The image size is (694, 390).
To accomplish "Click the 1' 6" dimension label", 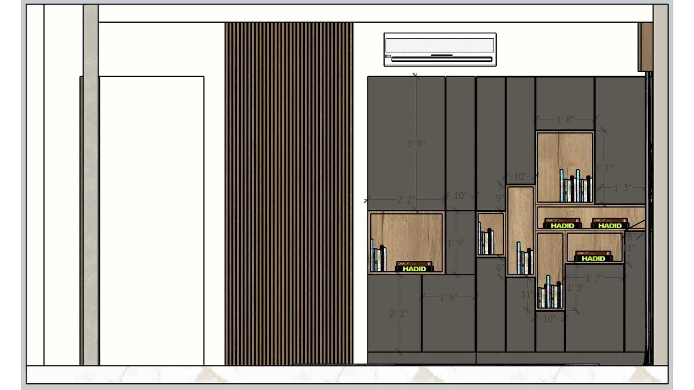I will pos(449,297).
